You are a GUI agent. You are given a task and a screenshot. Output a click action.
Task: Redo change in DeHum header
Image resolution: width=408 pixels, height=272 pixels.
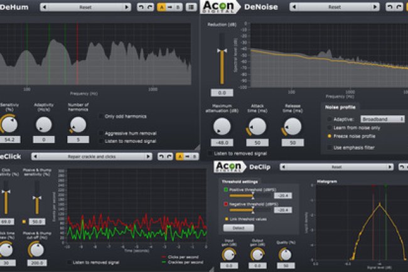click(x=150, y=7)
